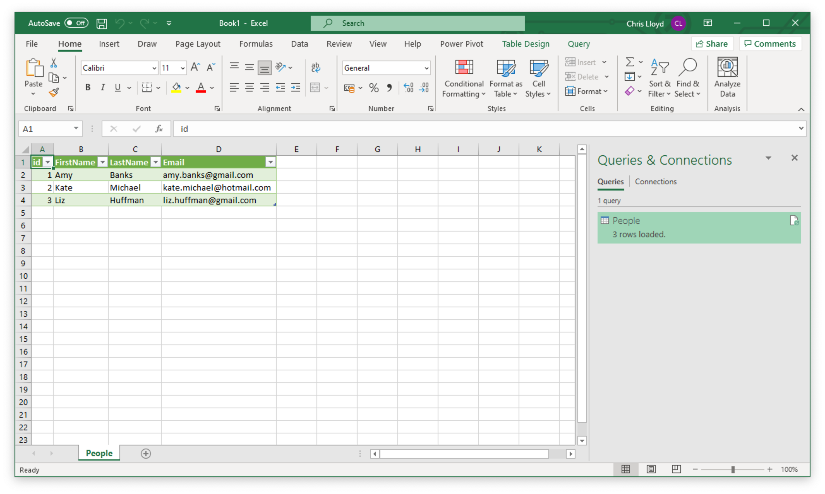Click the Comments button
Screen dimensions: 825x494
(769, 44)
